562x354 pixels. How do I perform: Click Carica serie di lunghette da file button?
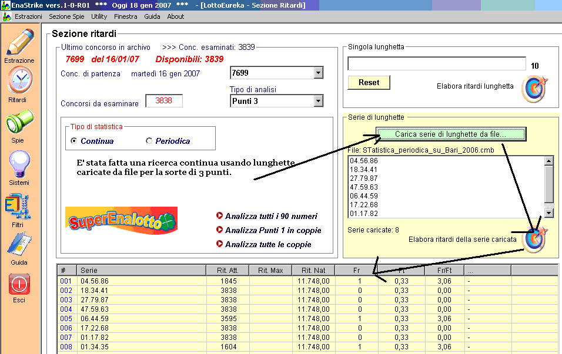click(450, 134)
